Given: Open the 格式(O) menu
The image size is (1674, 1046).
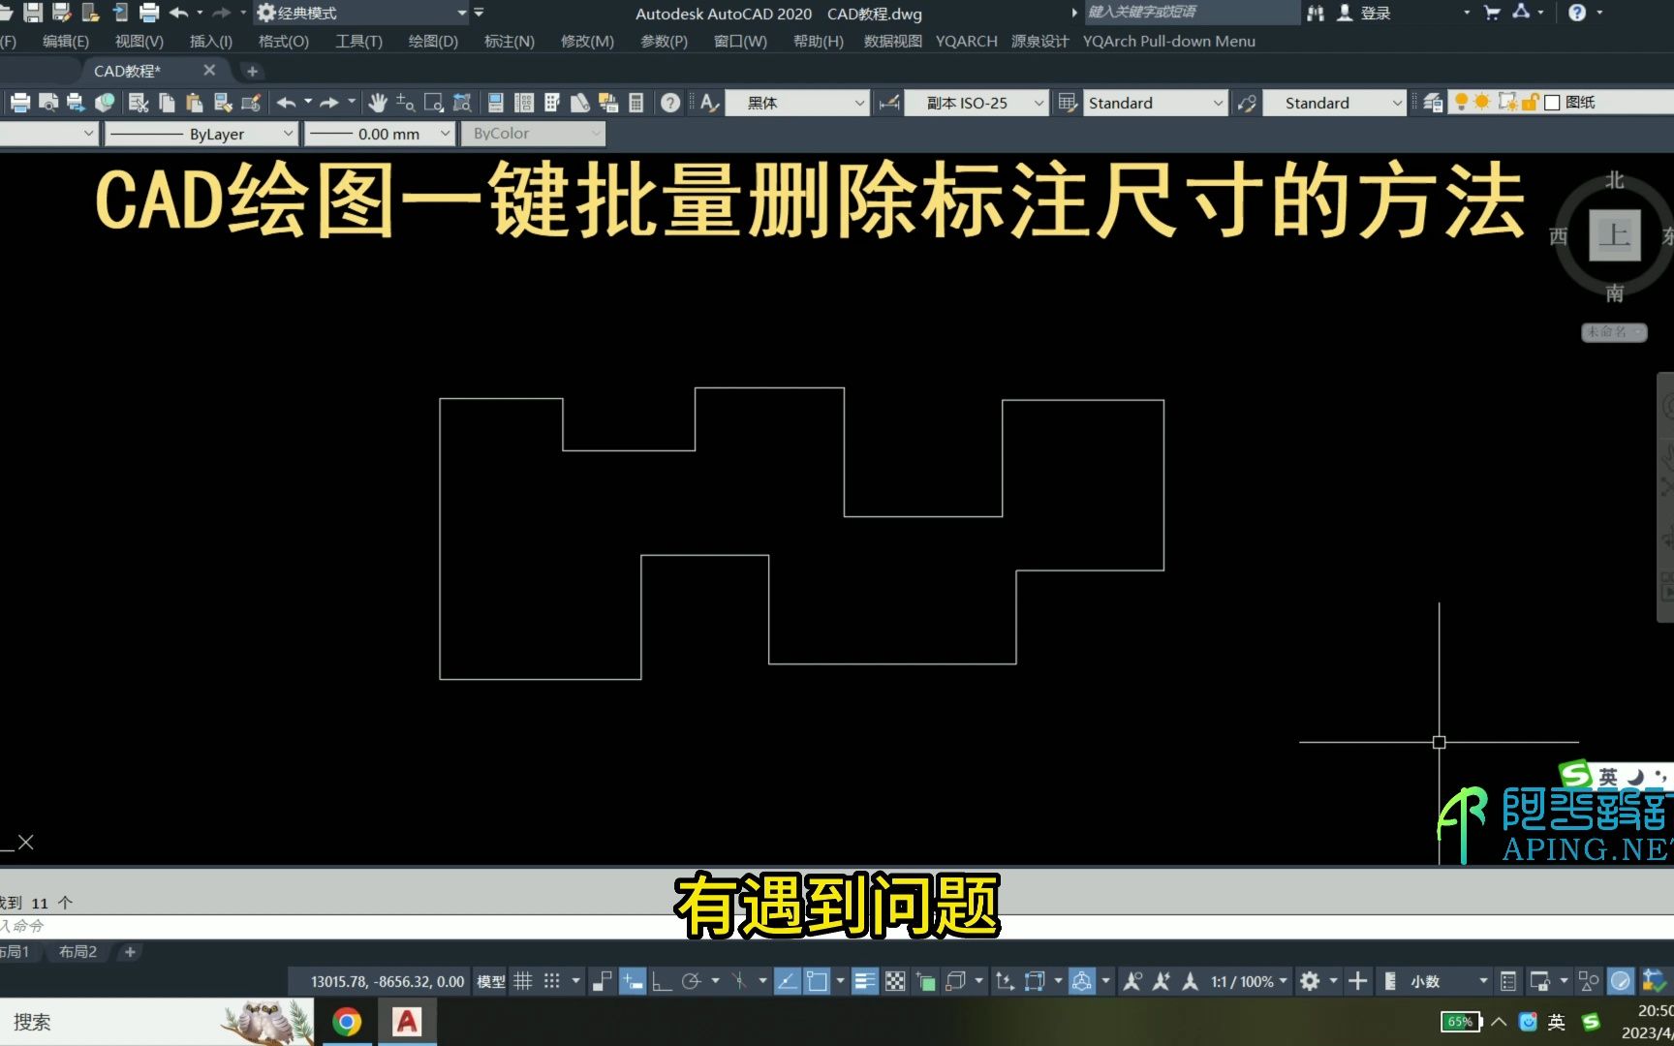Looking at the screenshot, I should point(284,42).
